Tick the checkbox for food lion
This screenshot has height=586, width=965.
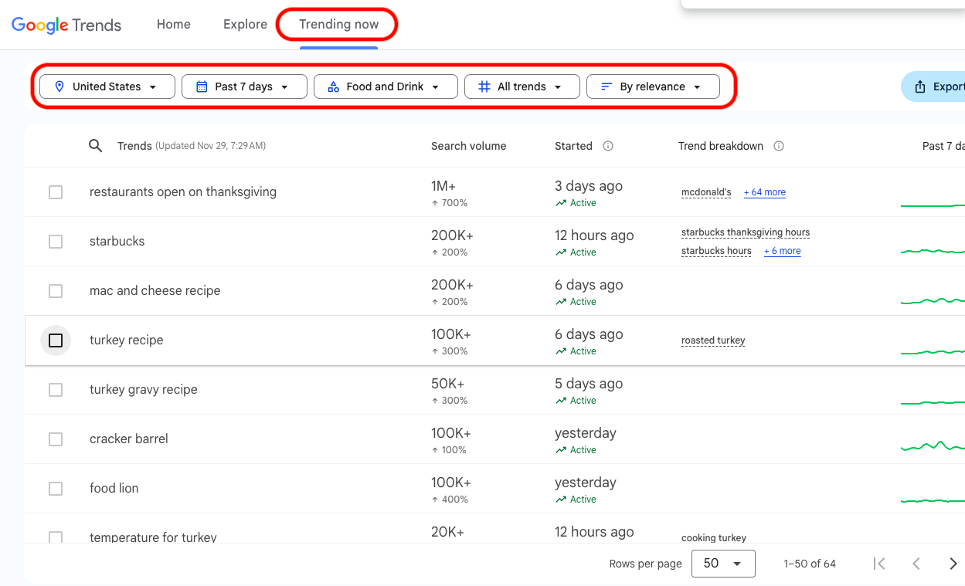point(56,489)
